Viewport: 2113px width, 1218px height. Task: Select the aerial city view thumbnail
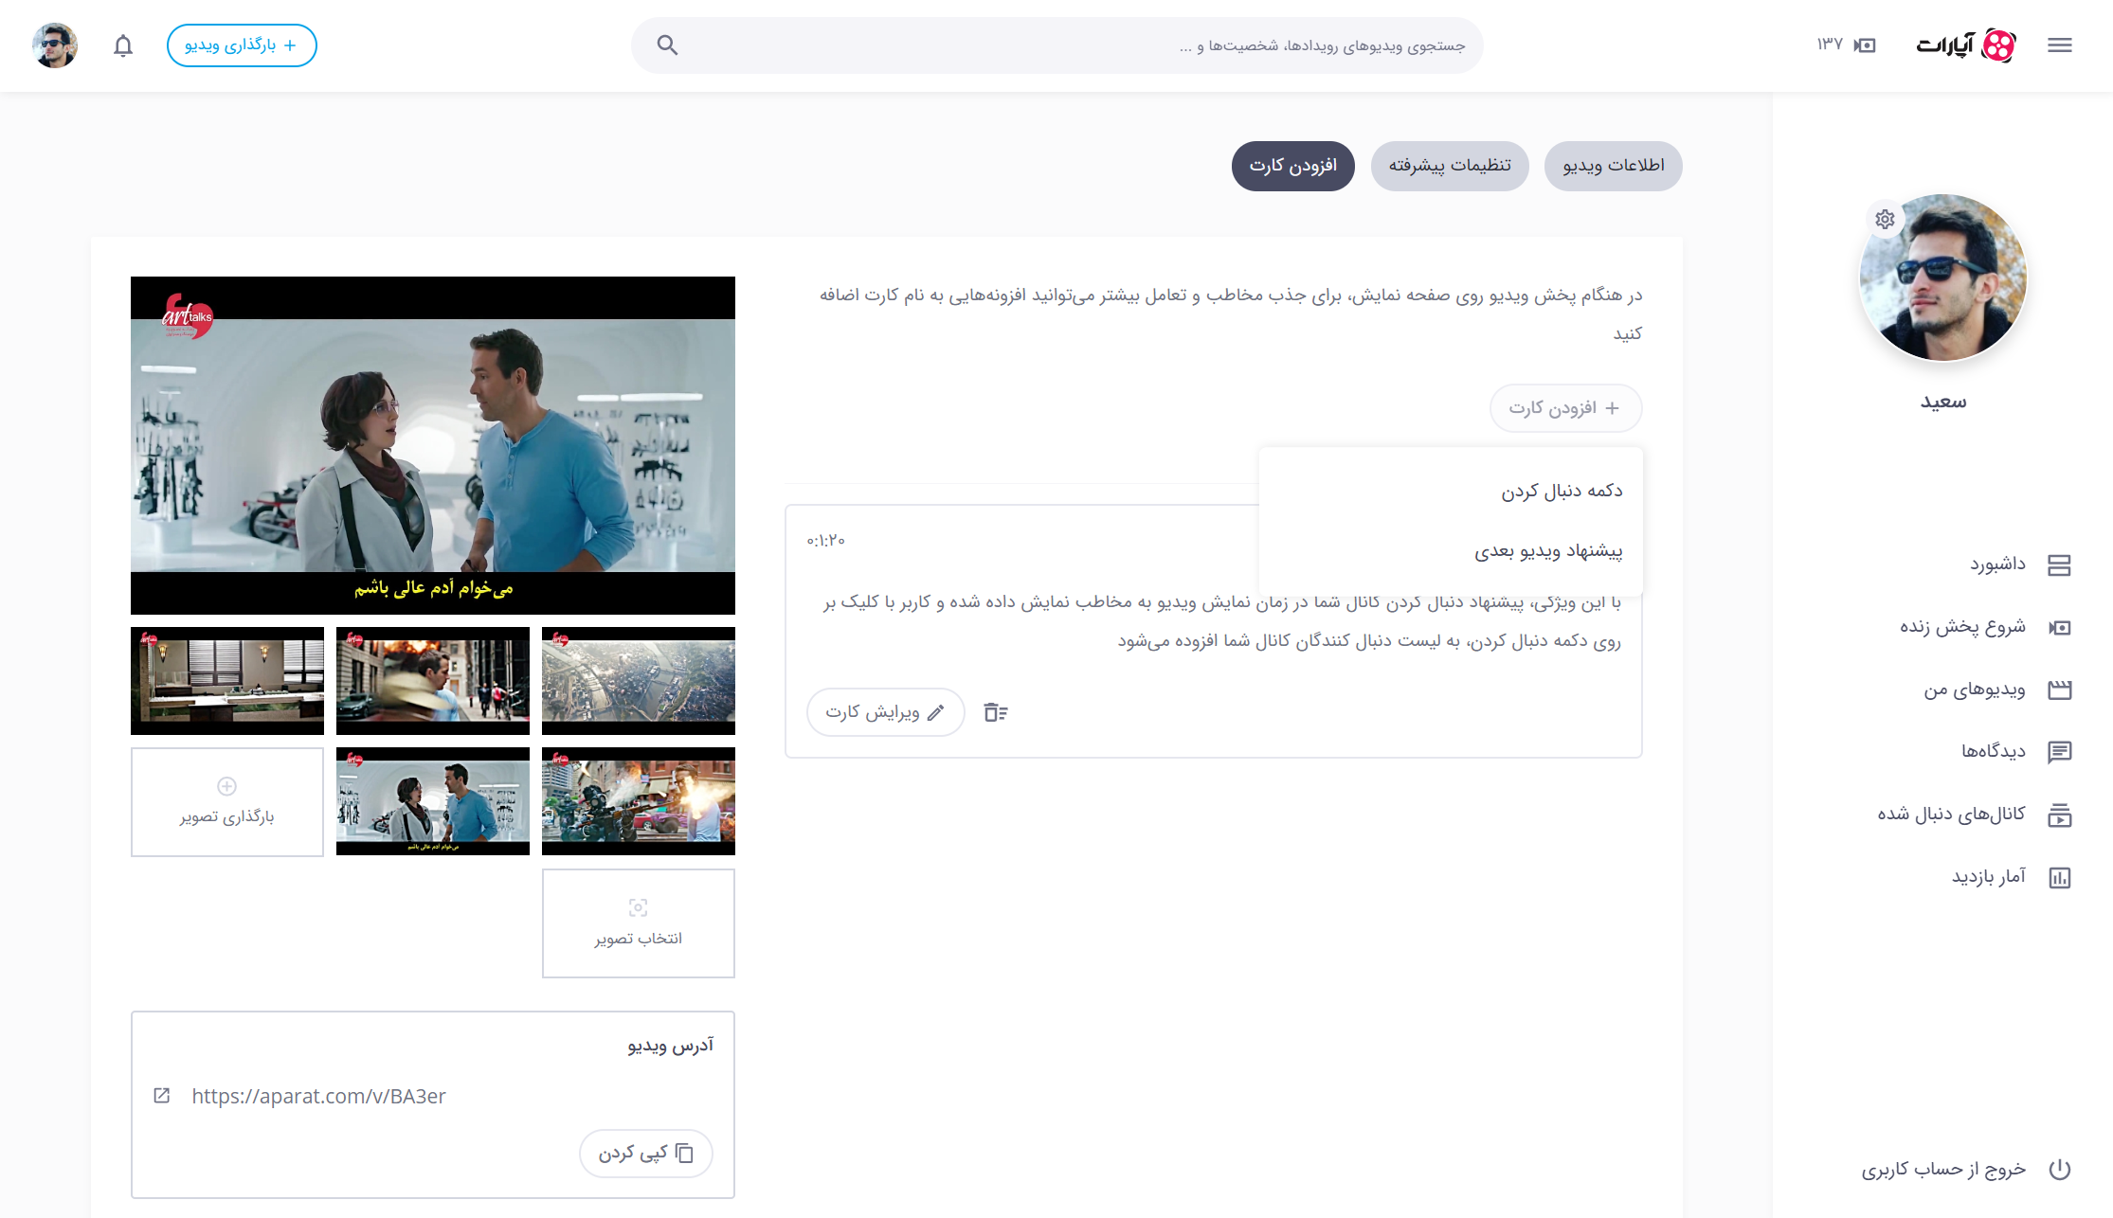tap(638, 680)
